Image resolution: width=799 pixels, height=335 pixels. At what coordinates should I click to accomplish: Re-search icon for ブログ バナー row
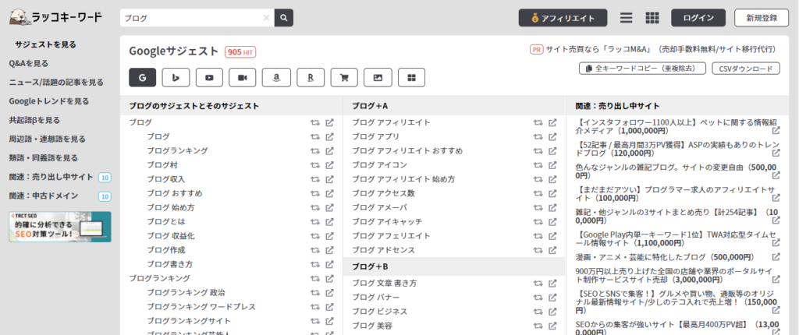[538, 298]
